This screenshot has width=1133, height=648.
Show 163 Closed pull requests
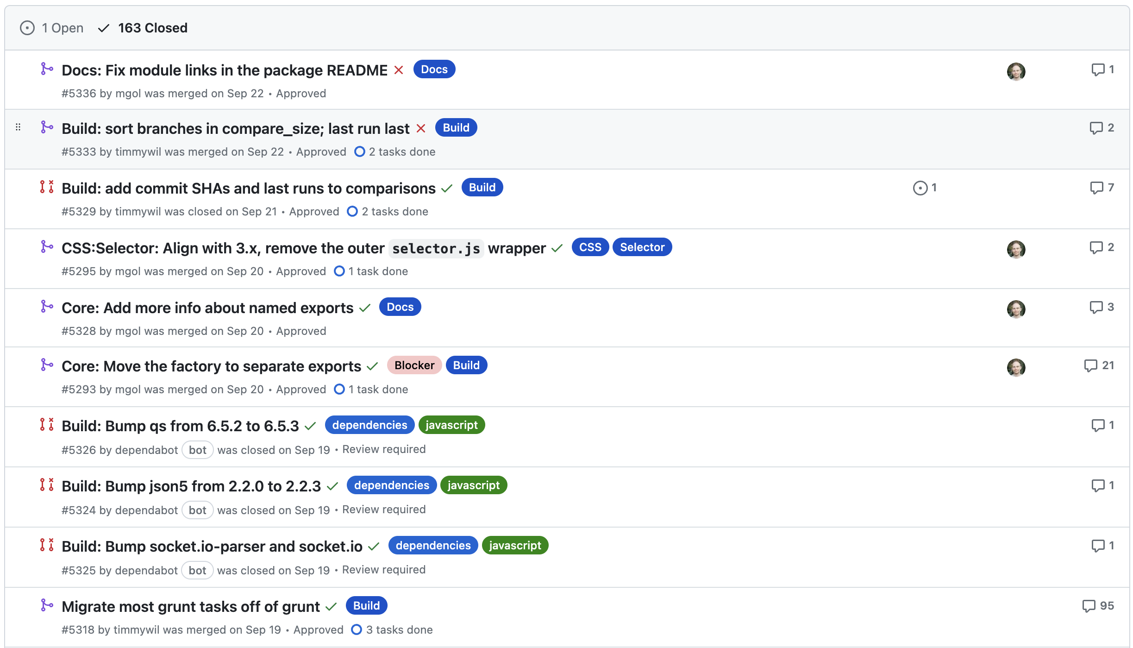pos(143,28)
